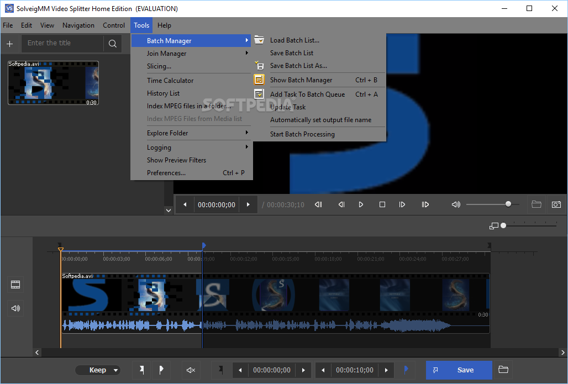
Task: Collapse the media panel with the chevron
Action: point(169,210)
